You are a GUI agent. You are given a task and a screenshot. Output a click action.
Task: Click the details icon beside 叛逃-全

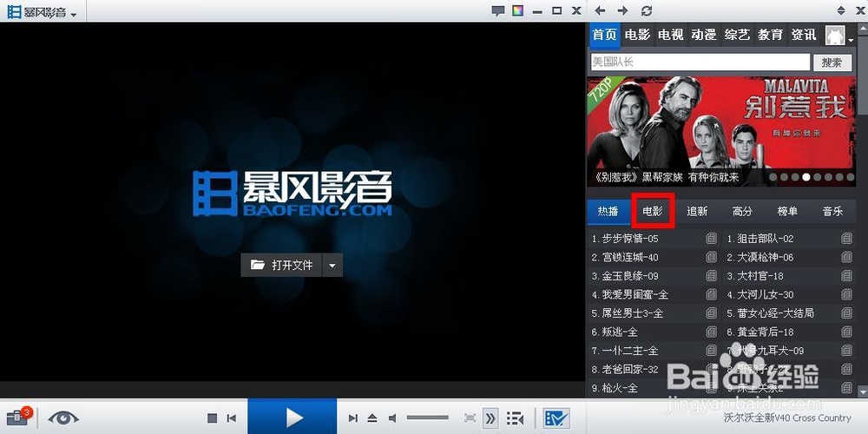[712, 332]
